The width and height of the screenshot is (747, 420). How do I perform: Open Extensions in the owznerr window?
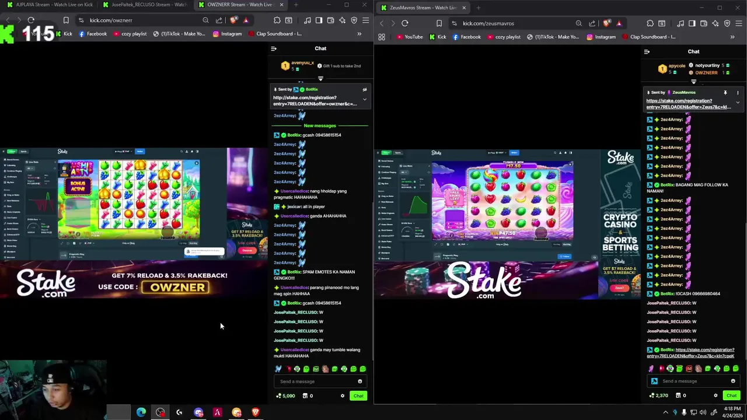277,20
